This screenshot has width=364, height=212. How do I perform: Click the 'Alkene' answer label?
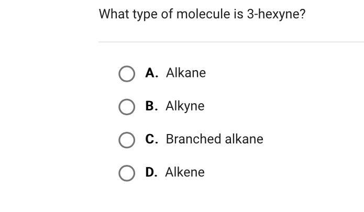pos(185,172)
